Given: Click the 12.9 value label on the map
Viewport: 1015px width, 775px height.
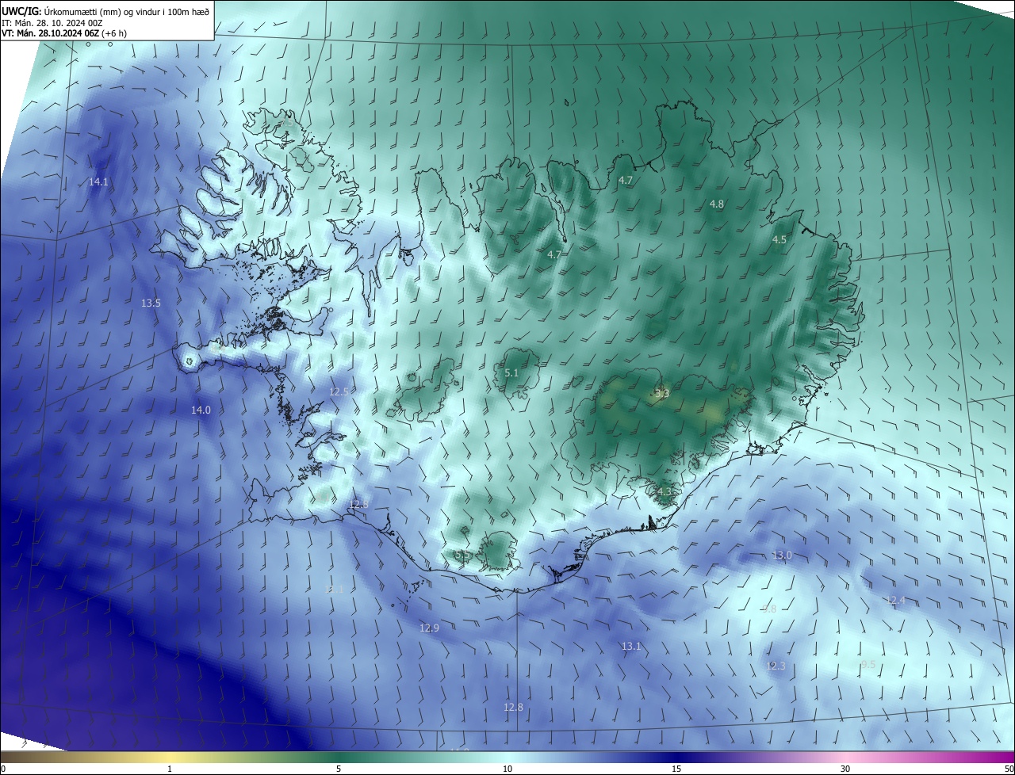Looking at the screenshot, I should [429, 628].
